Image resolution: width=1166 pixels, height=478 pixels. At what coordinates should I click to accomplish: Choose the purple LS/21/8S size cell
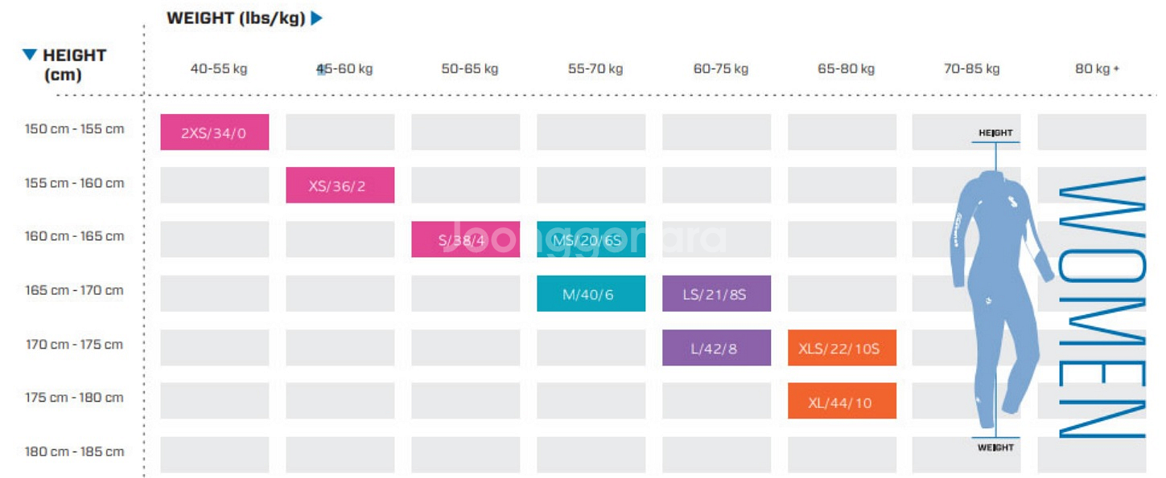716,294
